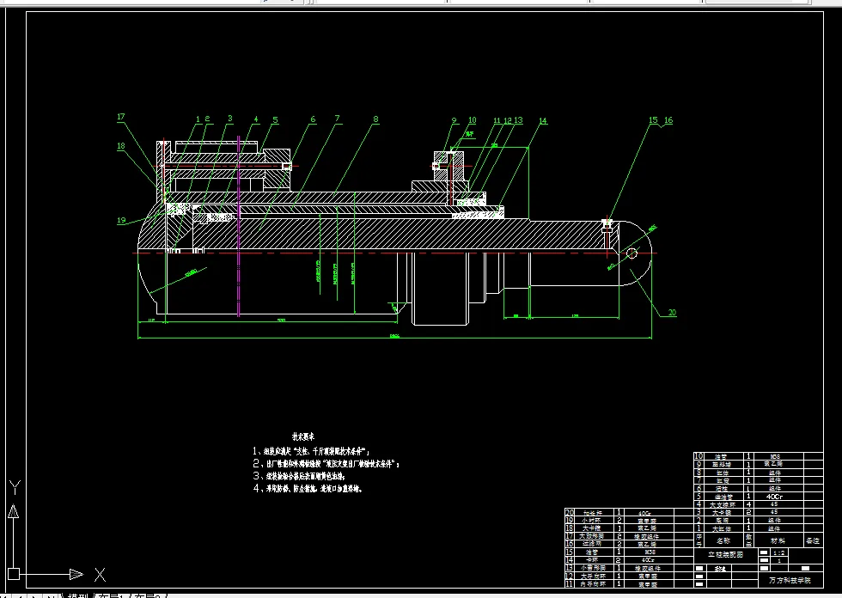Click the 材料 column header
This screenshot has height=598, width=842.
(x=777, y=540)
